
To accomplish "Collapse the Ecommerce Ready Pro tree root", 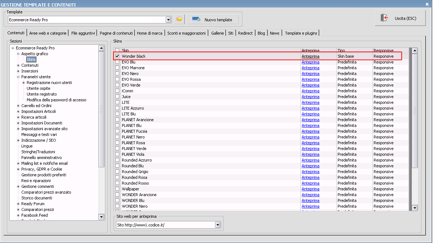I will (x=13, y=48).
